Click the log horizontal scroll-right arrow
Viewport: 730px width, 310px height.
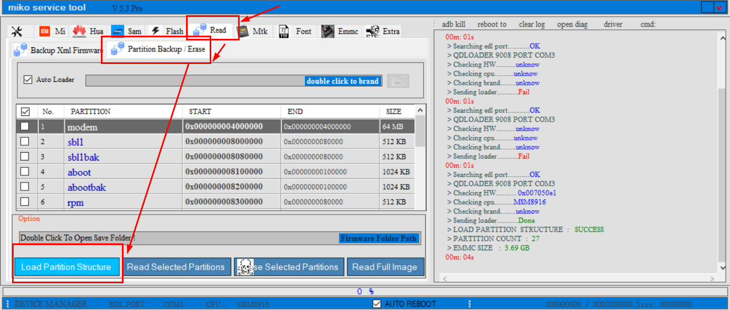click(713, 280)
